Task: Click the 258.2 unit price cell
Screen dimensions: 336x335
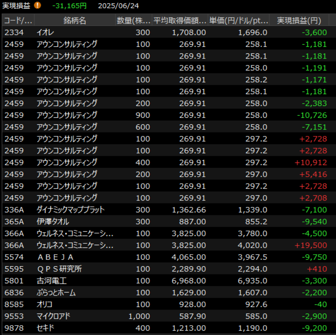Action: (256, 80)
